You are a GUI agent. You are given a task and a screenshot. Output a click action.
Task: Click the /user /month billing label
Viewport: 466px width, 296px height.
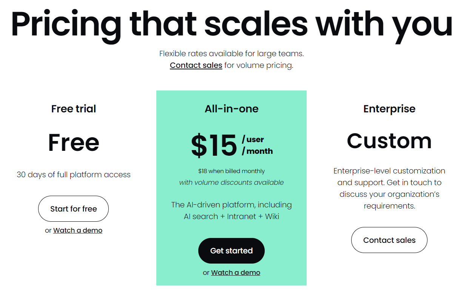(x=257, y=146)
